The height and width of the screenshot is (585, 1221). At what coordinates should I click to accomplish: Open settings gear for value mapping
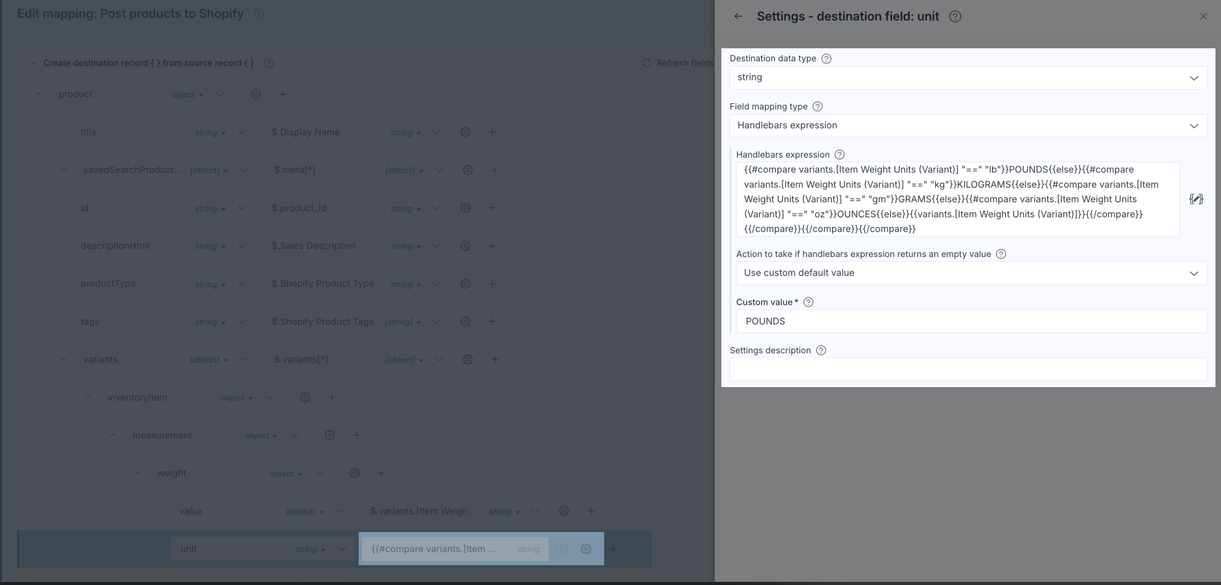click(x=564, y=511)
